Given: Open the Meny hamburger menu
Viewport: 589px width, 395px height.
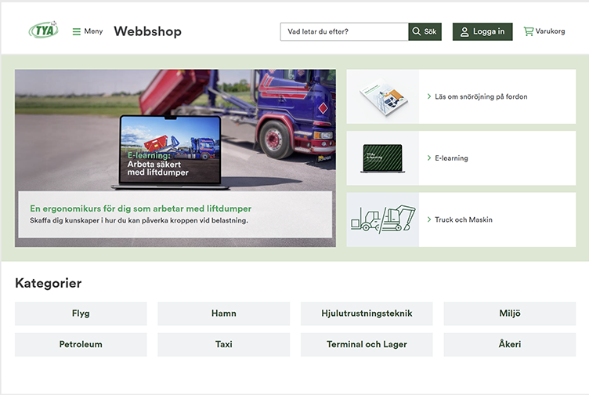Looking at the screenshot, I should (87, 32).
